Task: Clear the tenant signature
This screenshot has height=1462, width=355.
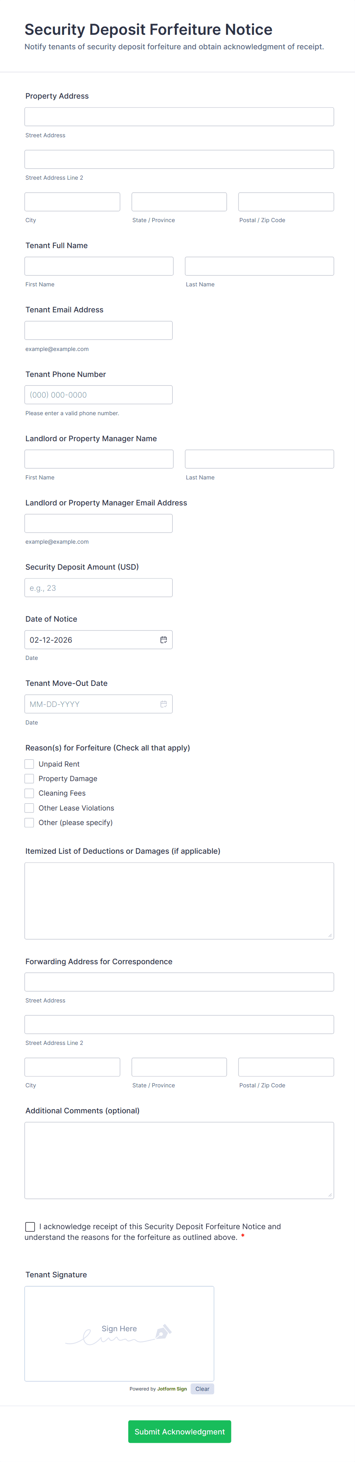Action: (202, 1389)
